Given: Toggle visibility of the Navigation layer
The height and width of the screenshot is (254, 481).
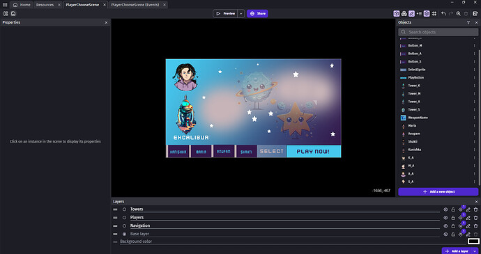Looking at the screenshot, I should (x=445, y=226).
